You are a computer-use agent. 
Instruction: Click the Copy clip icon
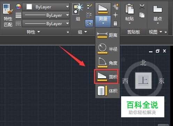pos(142,15)
